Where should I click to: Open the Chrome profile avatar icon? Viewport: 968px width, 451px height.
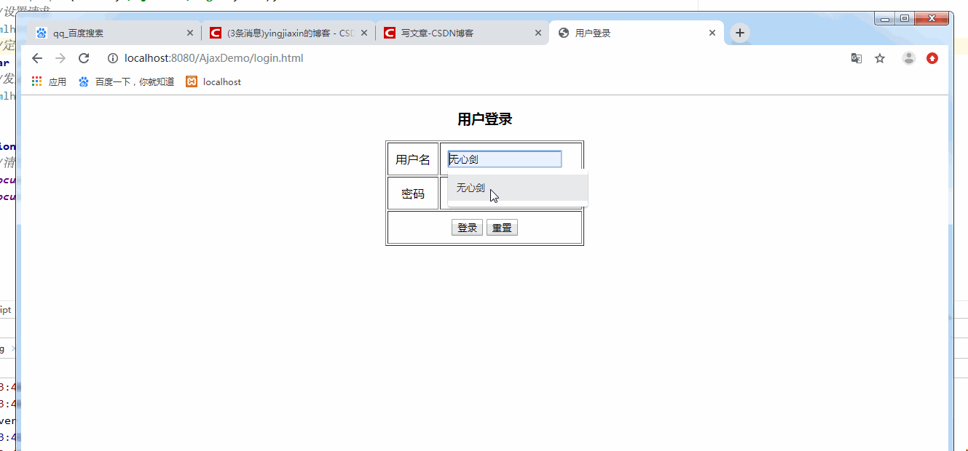[x=908, y=57]
